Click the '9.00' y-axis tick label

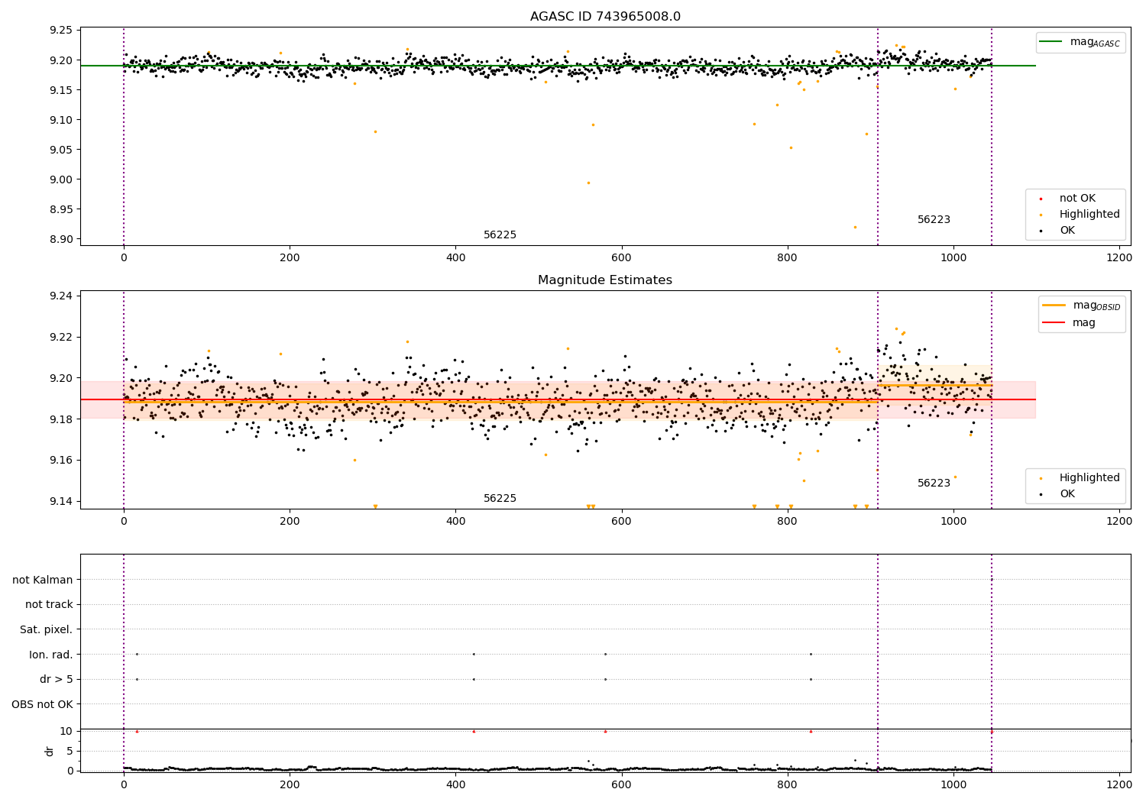coord(61,179)
